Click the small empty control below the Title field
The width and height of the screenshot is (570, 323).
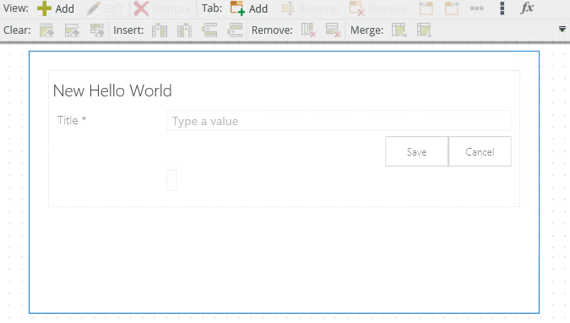point(172,180)
